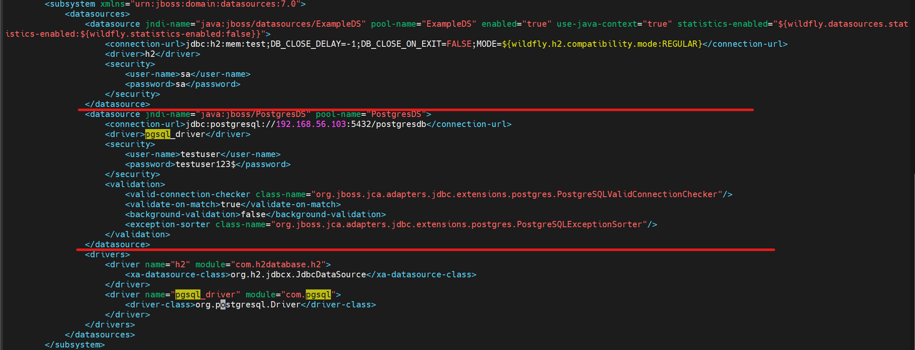Click pool-name "PostgresDS" value
This screenshot has width=915, height=350.
[396, 114]
